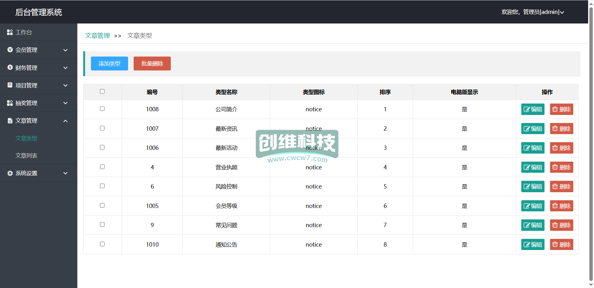Expand the 会员管理 menu chevron
The width and height of the screenshot is (594, 288).
[x=65, y=50]
